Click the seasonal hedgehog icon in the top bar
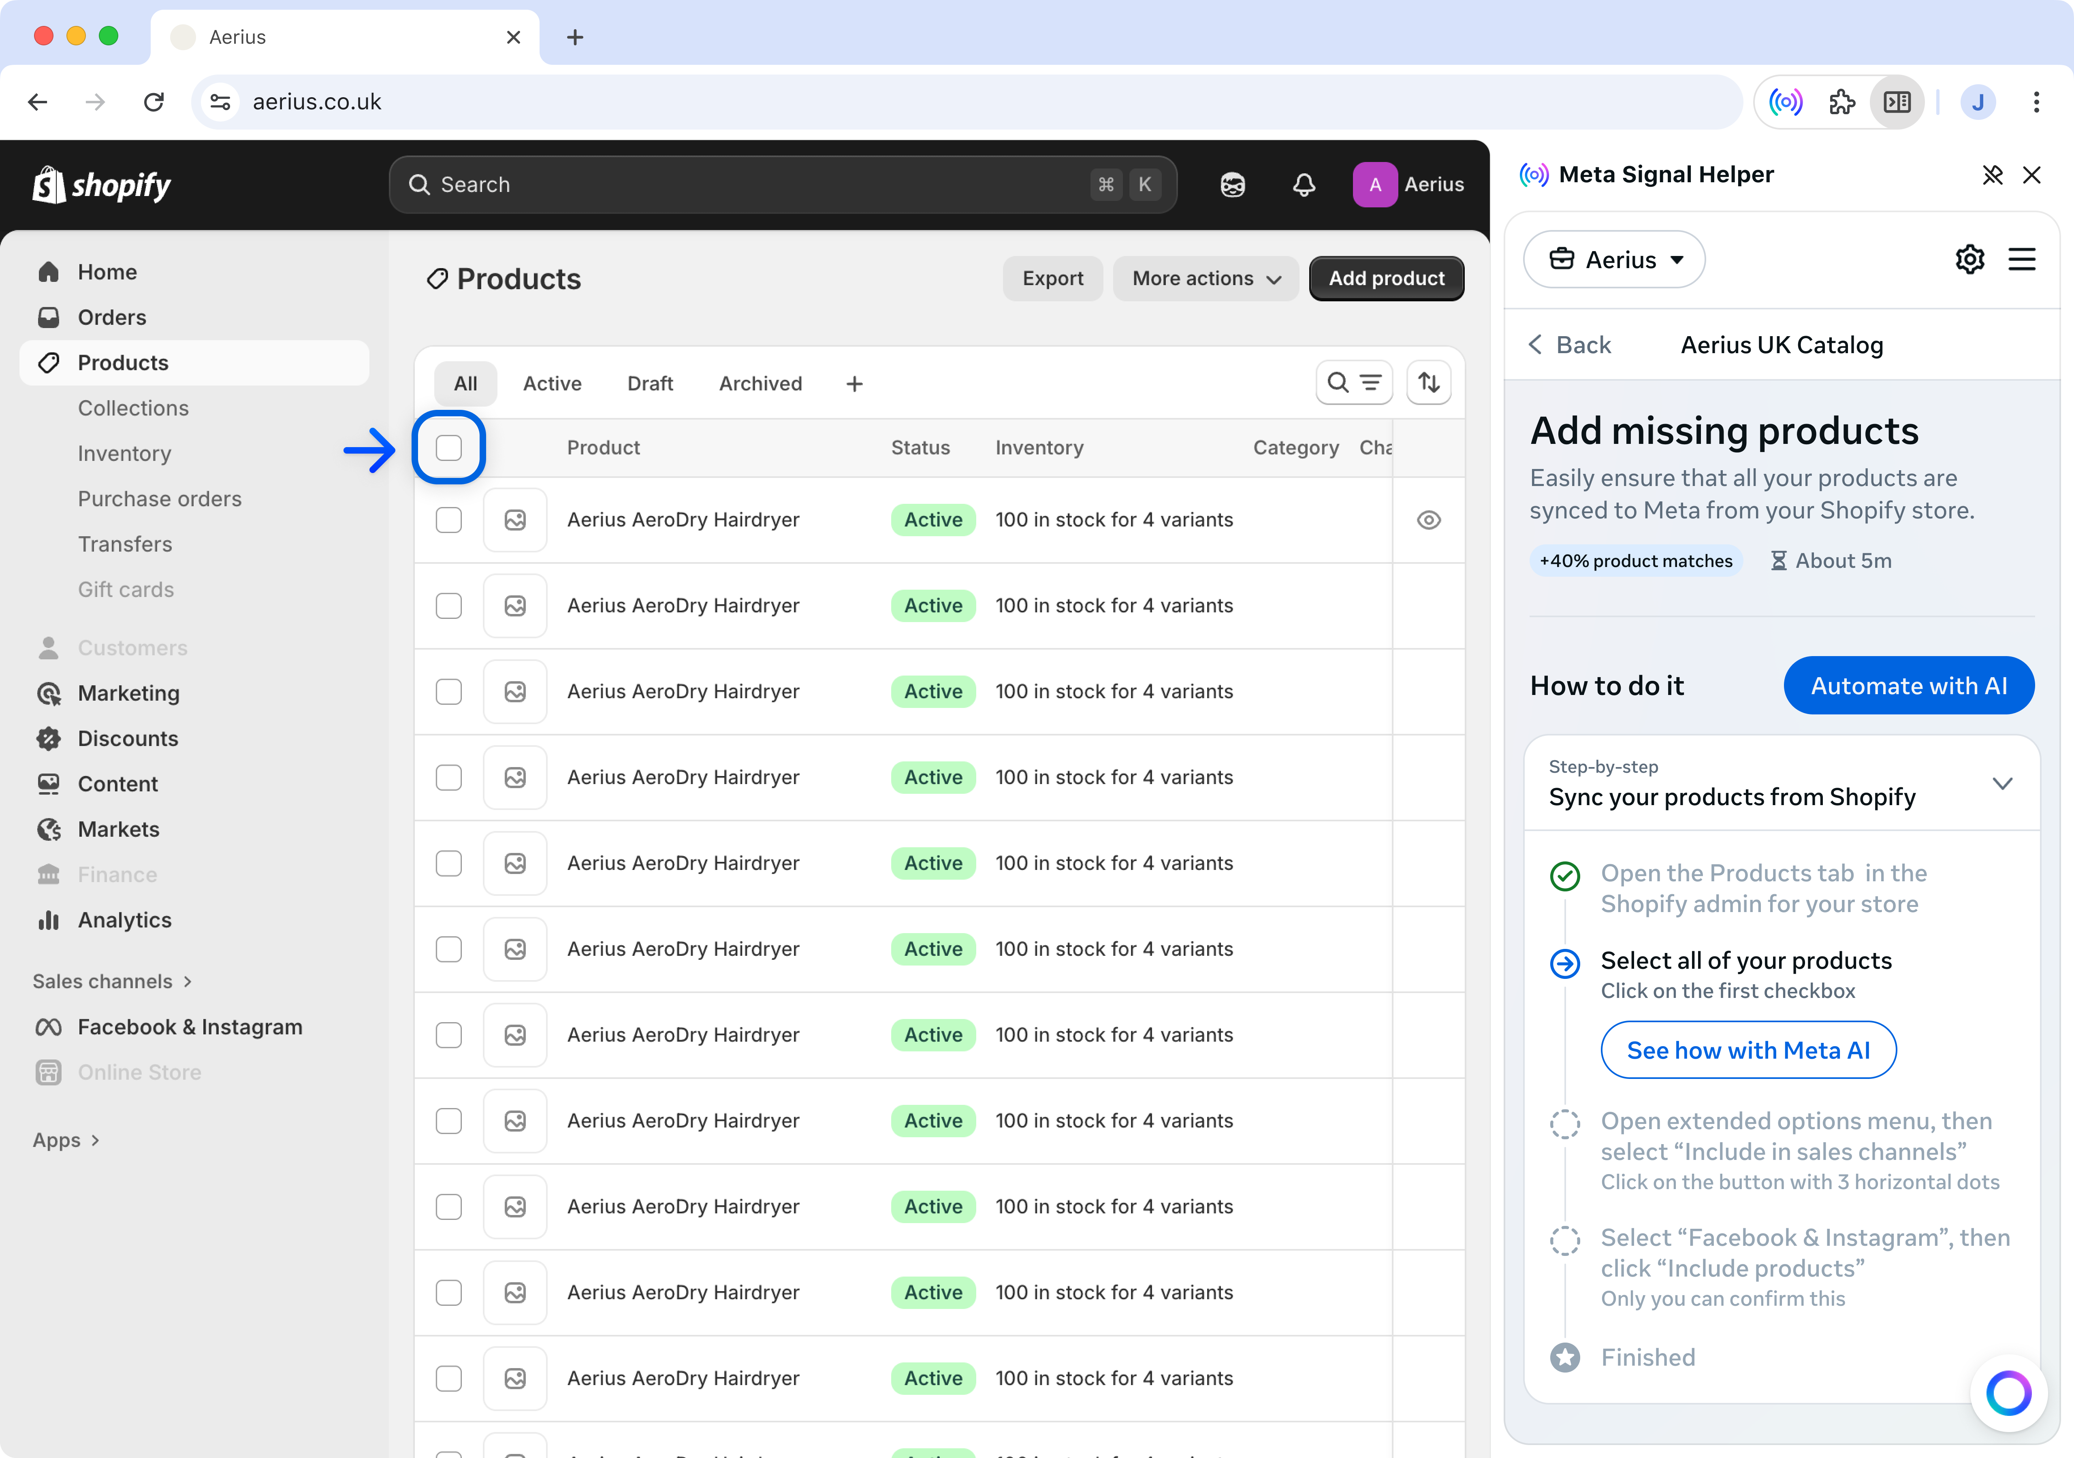The width and height of the screenshot is (2074, 1458). (x=1232, y=184)
